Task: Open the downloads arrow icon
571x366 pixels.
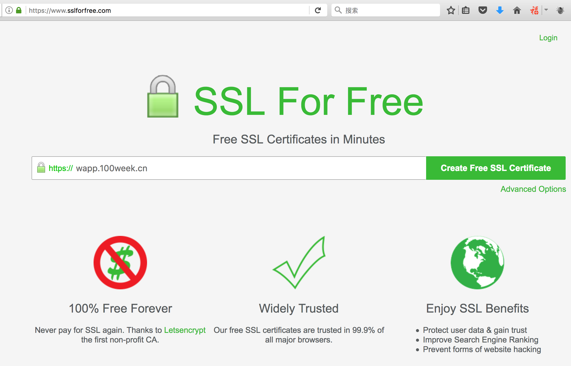Action: point(500,10)
